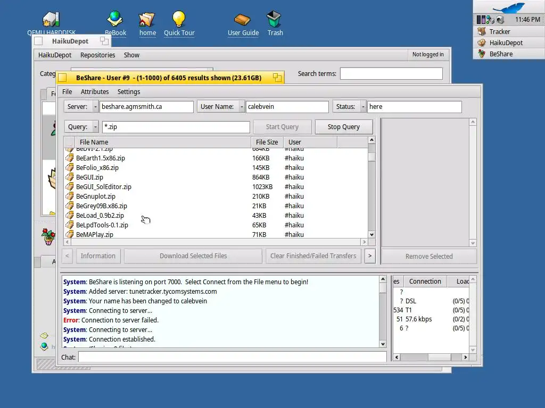Select the BeEarth1.5x86.zip file icon
This screenshot has width=545, height=408.
pyautogui.click(x=70, y=158)
